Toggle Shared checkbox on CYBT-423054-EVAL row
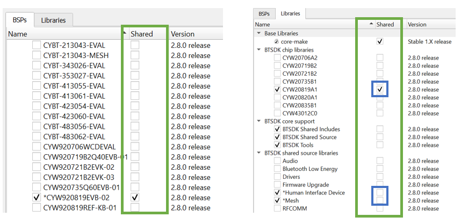461x224 pixels. (135, 106)
